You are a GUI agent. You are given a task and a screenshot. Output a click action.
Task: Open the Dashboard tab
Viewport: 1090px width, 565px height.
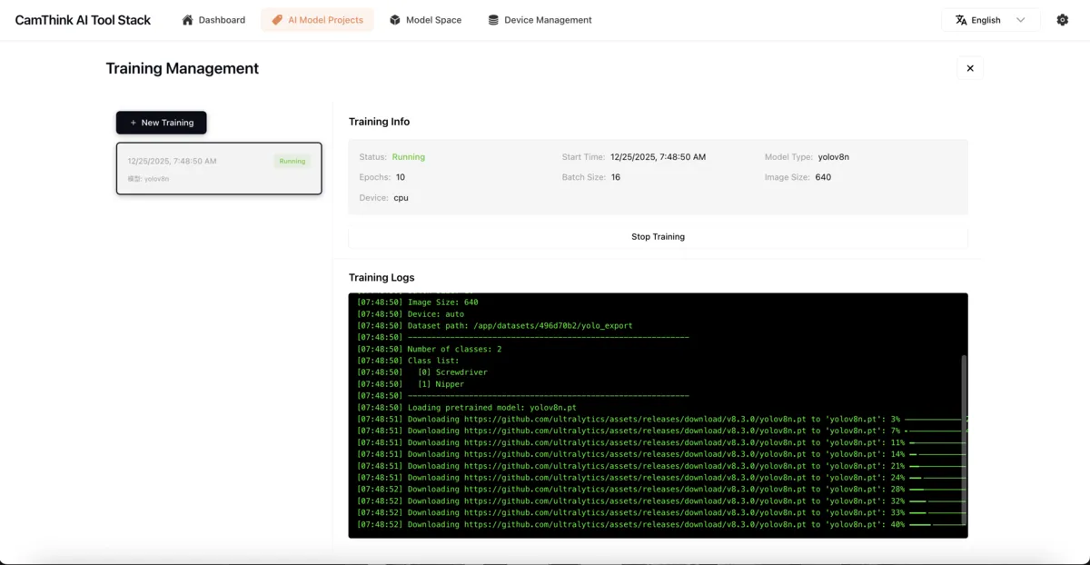(x=213, y=20)
